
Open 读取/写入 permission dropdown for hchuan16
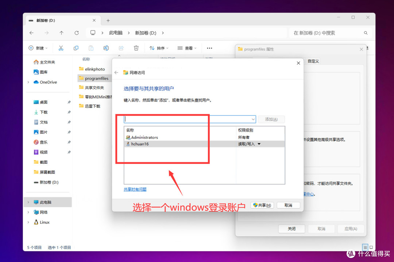[x=259, y=144]
